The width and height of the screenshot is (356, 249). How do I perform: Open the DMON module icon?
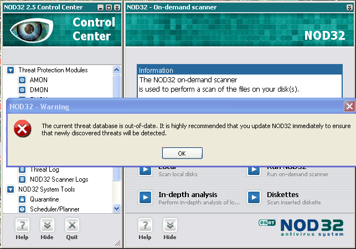pos(22,90)
